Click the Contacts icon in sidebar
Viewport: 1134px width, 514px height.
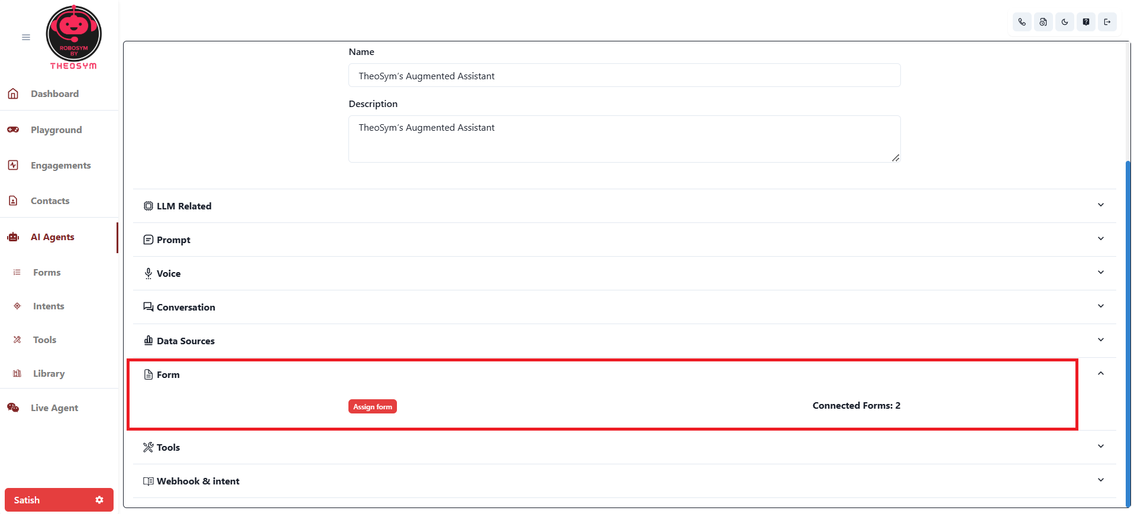click(x=13, y=201)
